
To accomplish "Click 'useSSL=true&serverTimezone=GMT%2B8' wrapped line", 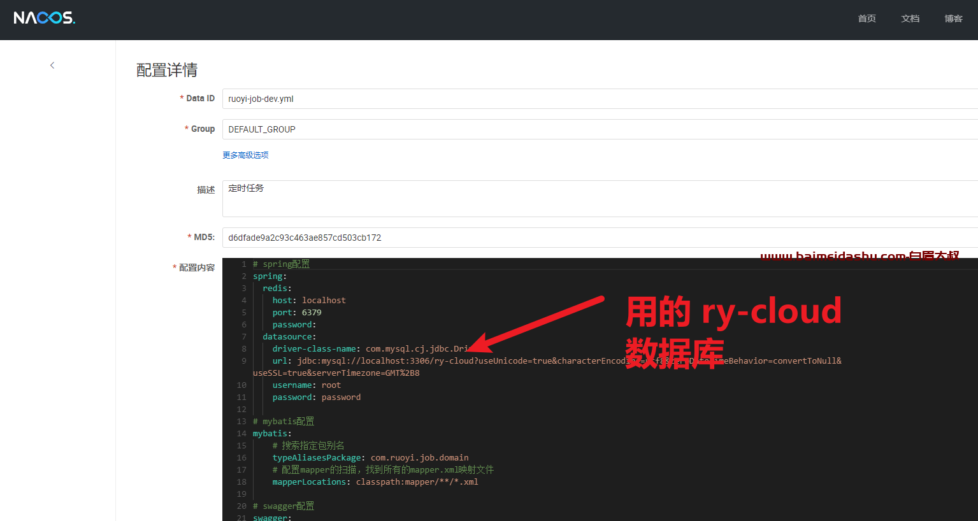I will pyautogui.click(x=336, y=373).
